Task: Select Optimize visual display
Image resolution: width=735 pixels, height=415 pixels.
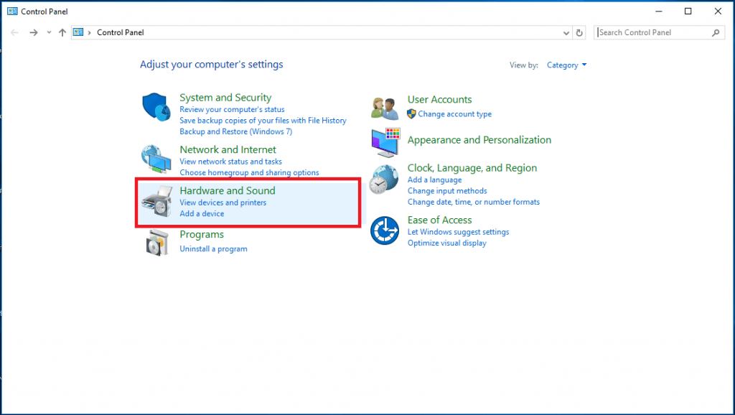Action: [446, 243]
